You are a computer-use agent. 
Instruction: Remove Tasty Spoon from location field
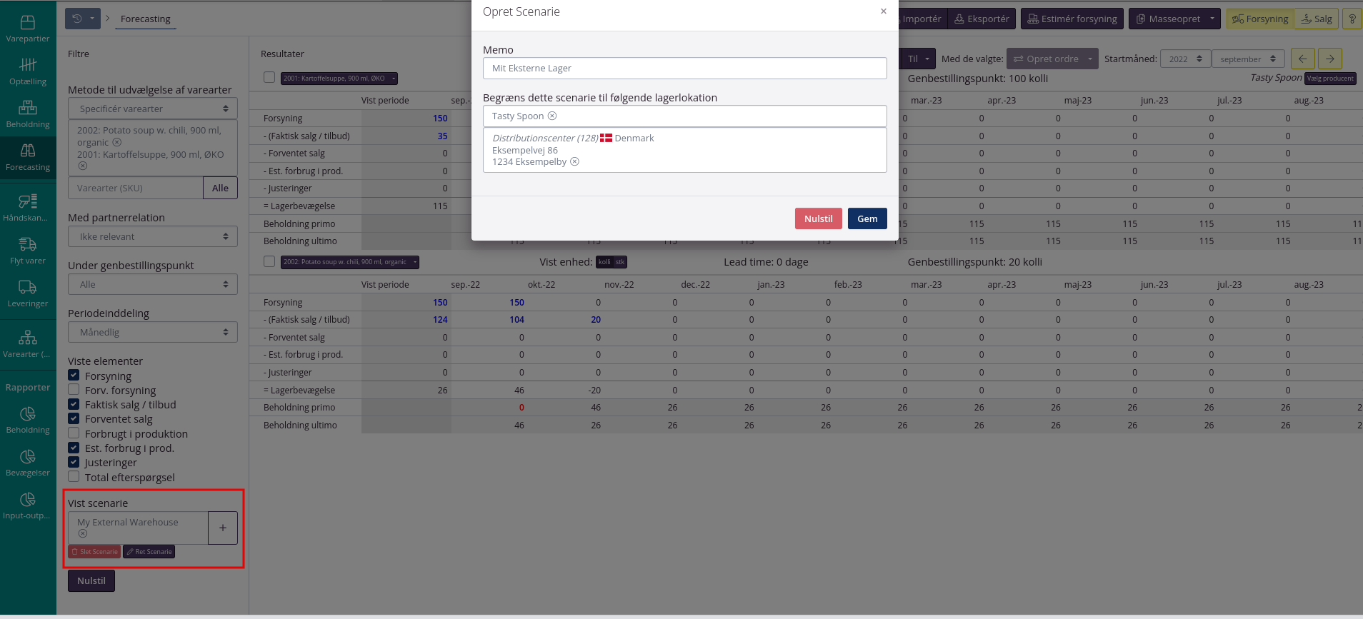click(552, 116)
